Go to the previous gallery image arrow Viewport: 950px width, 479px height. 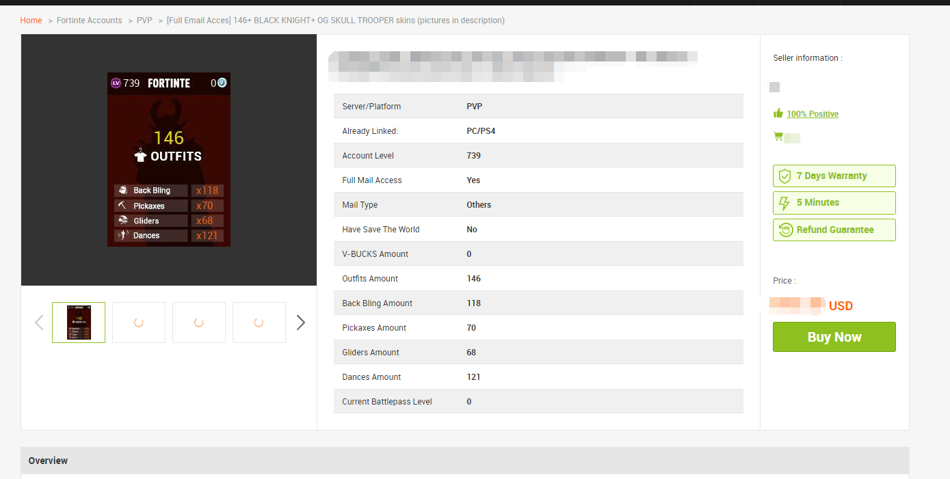(39, 323)
